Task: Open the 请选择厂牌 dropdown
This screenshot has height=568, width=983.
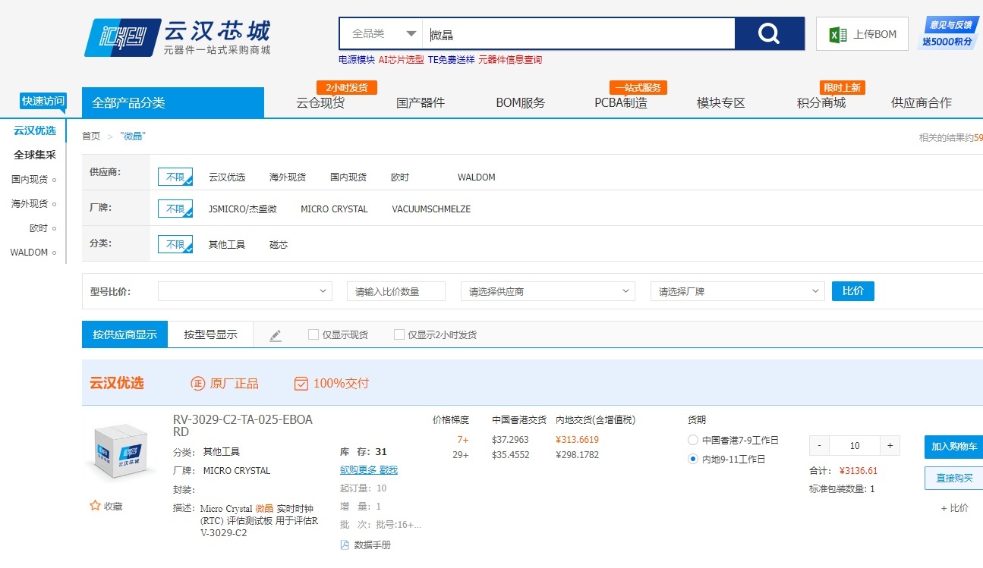Action: click(x=738, y=291)
